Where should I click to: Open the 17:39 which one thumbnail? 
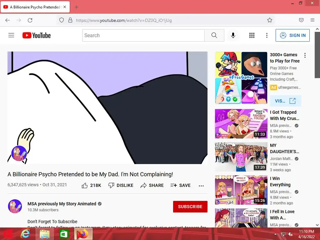pos(241,157)
